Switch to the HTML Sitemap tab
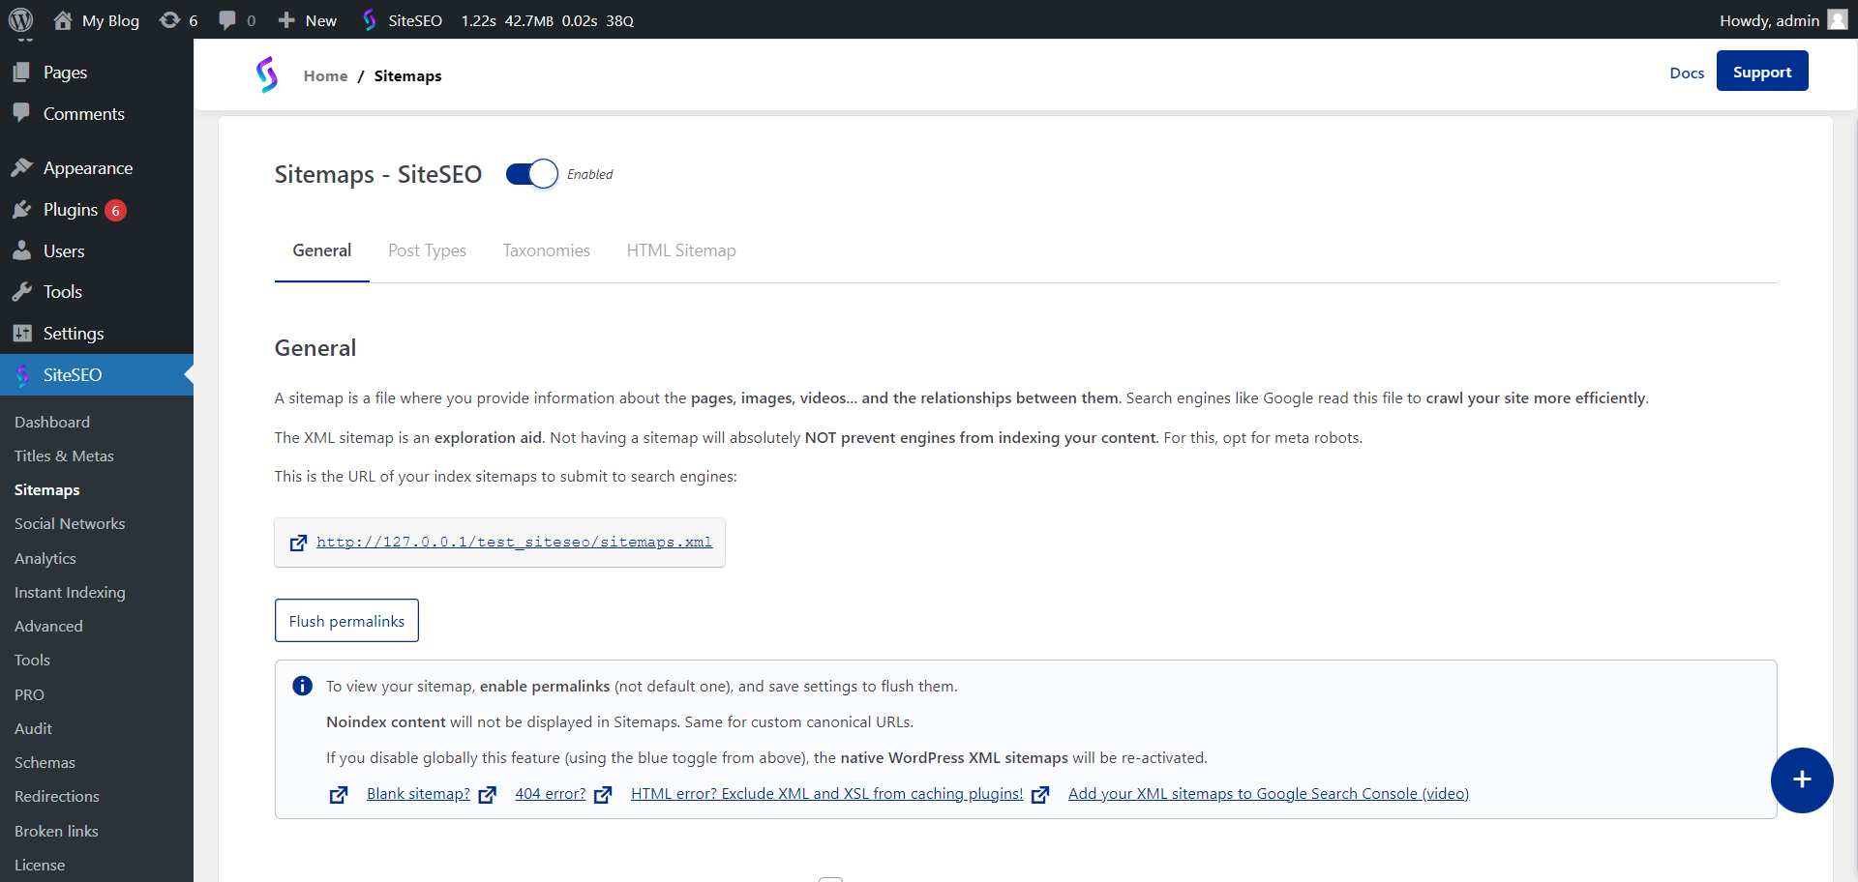Image resolution: width=1858 pixels, height=882 pixels. (680, 250)
